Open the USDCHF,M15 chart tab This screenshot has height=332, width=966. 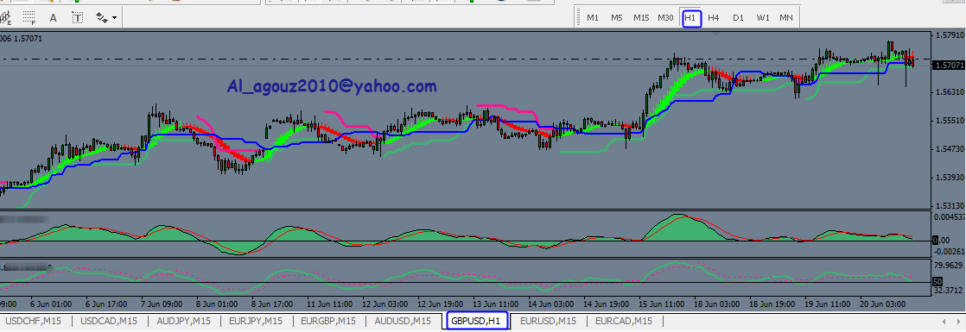(x=35, y=321)
